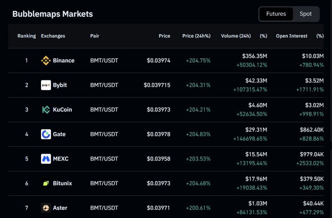The height and width of the screenshot is (218, 332).
Task: Switch to the Futures tab
Action: [x=276, y=14]
